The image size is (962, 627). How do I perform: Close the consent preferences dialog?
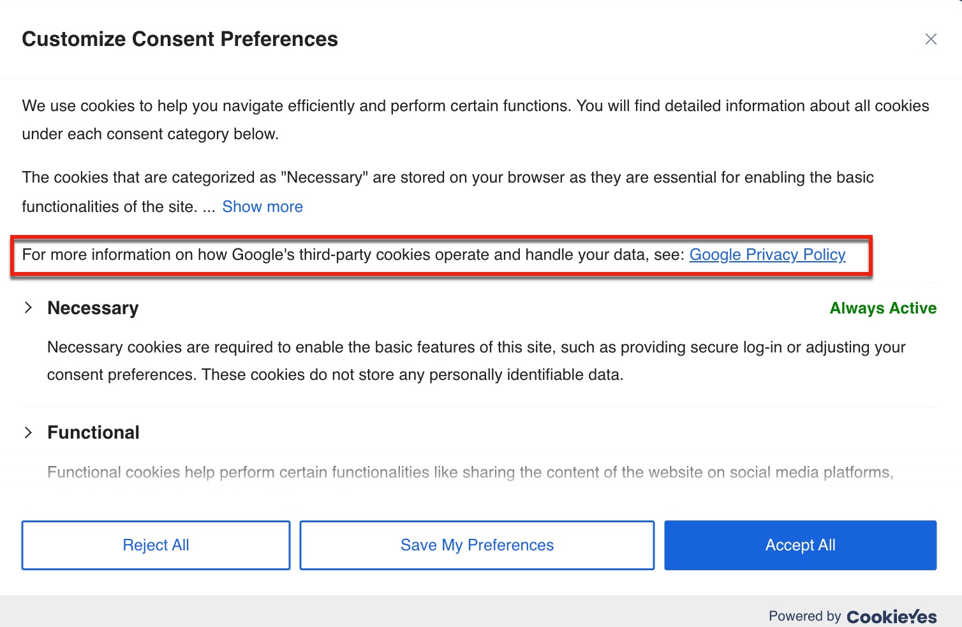[x=931, y=40]
